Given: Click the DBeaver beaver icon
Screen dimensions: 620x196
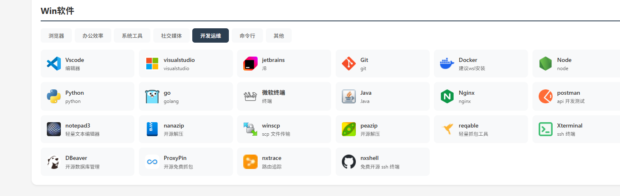Looking at the screenshot, I should [x=54, y=162].
